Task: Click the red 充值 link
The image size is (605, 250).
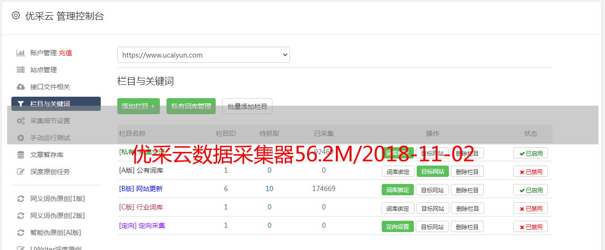Action: [x=65, y=53]
